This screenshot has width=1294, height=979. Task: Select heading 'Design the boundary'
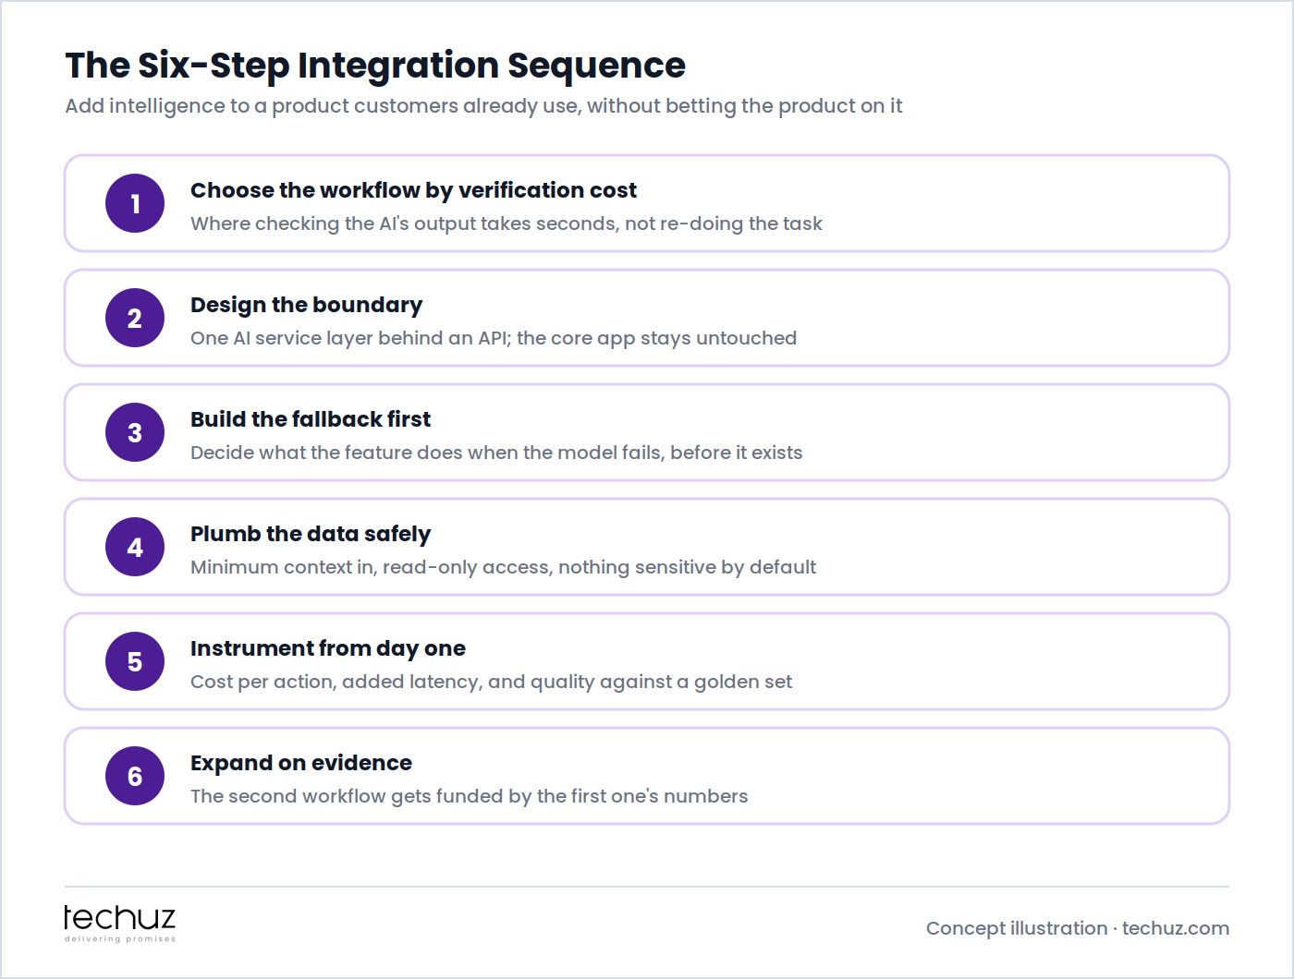[306, 305]
